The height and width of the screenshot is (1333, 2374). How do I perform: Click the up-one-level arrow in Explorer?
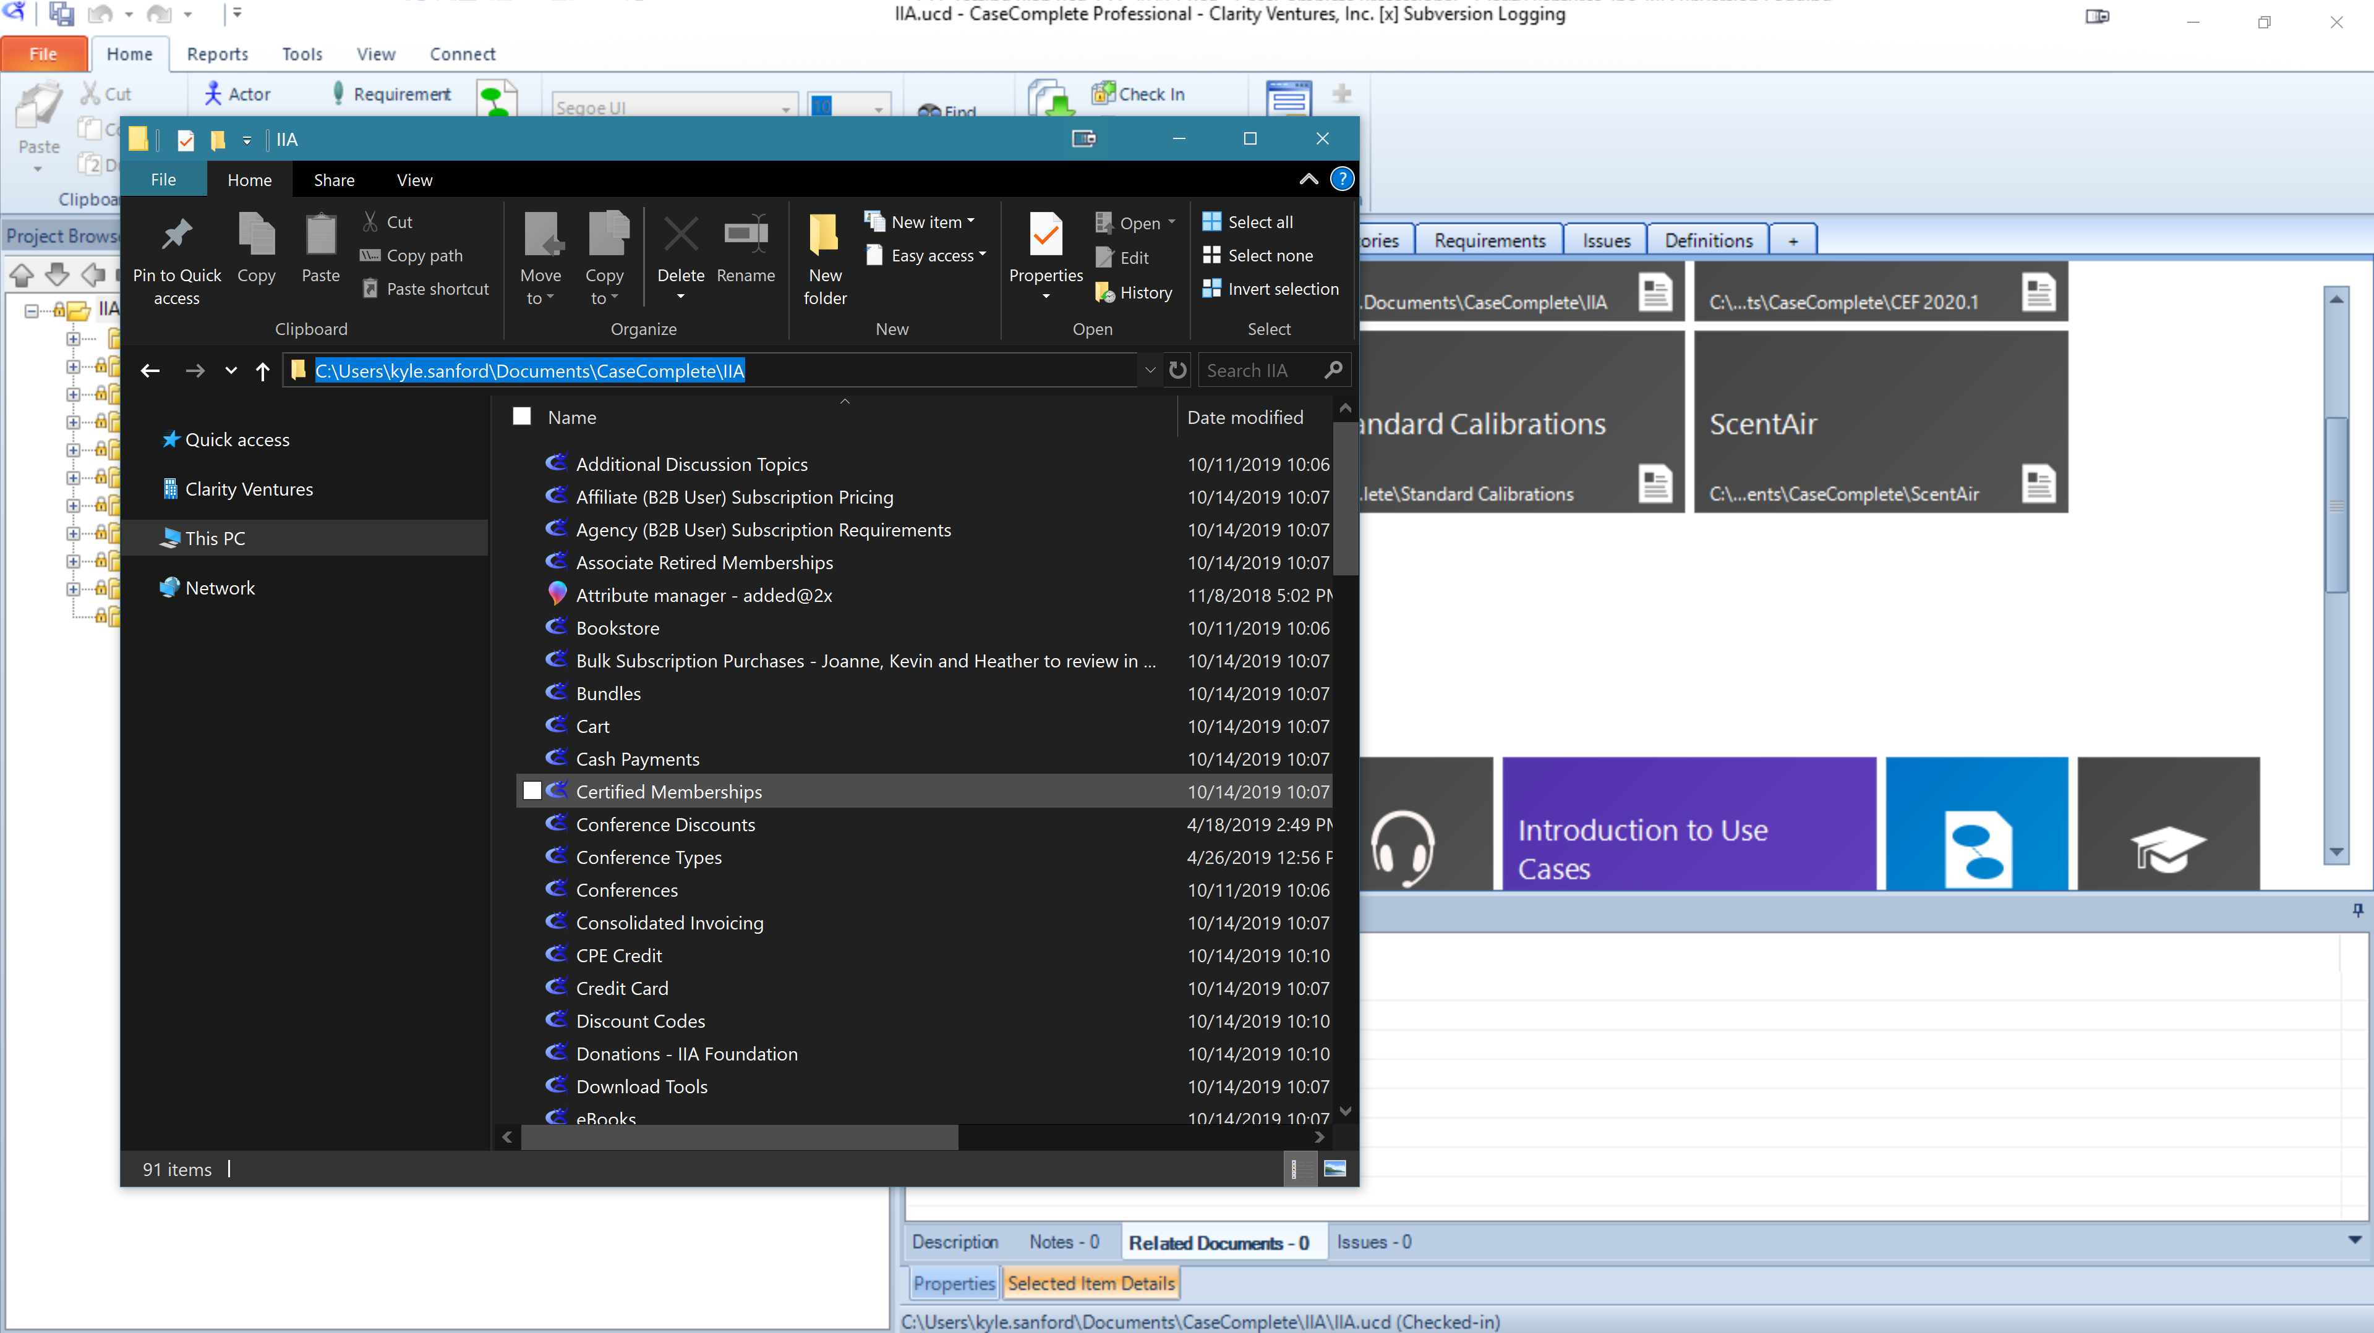pyautogui.click(x=263, y=370)
